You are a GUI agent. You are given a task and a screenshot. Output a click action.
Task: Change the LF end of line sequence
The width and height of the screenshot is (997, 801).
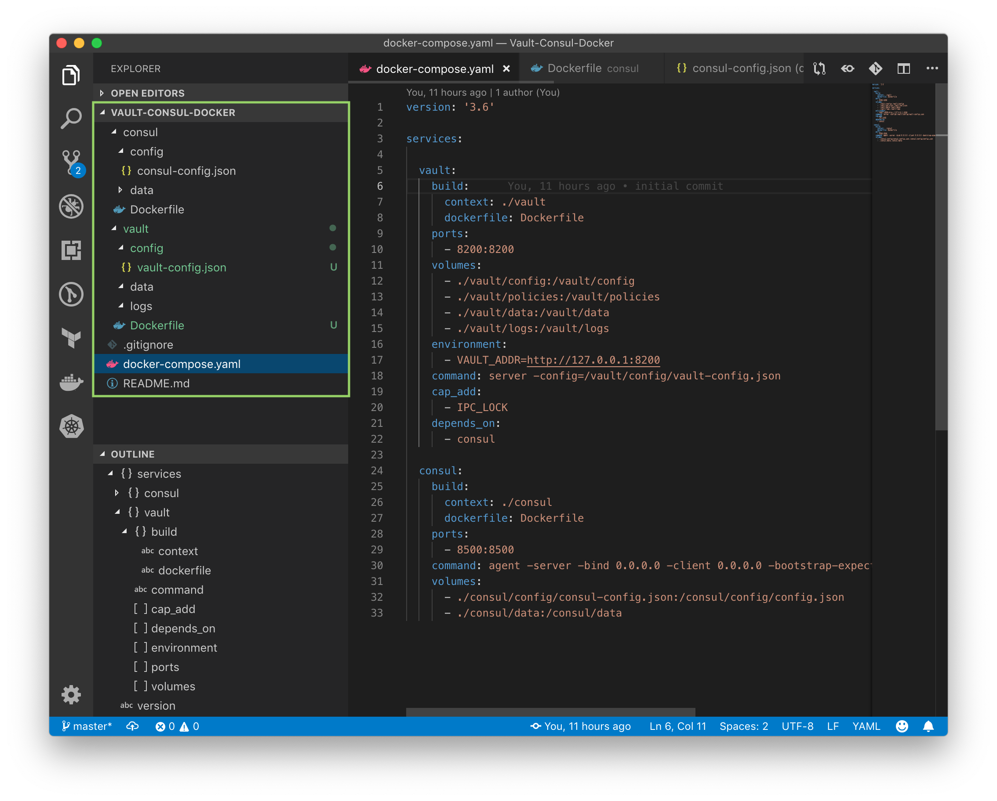tap(833, 726)
